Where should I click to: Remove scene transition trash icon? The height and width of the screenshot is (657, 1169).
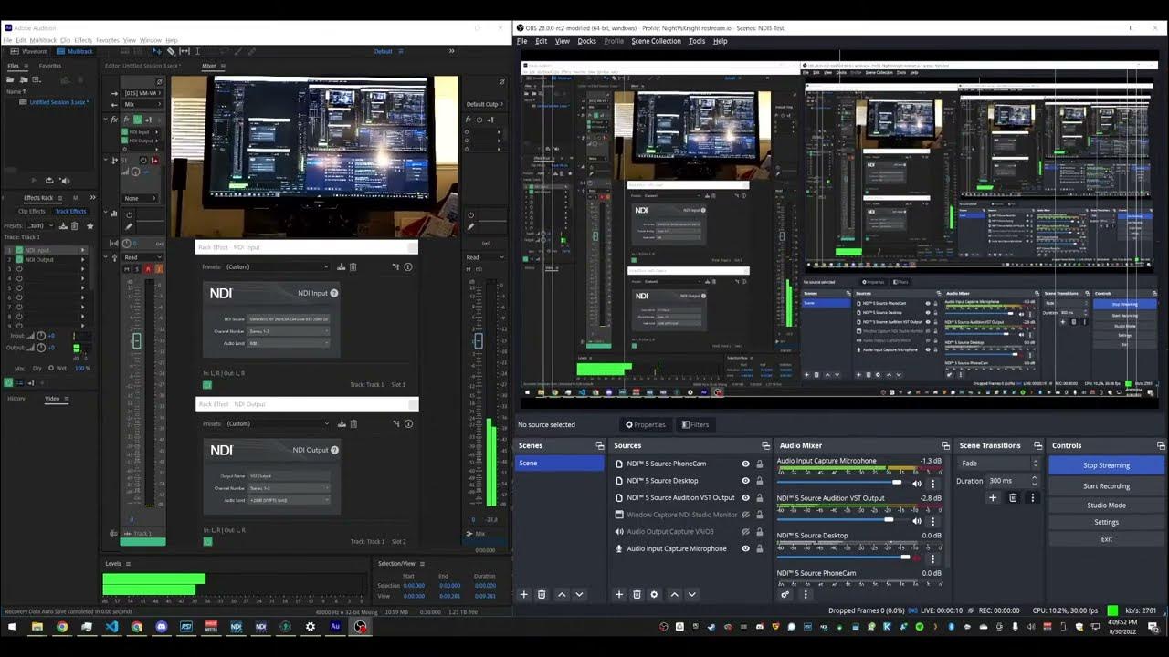click(1013, 497)
